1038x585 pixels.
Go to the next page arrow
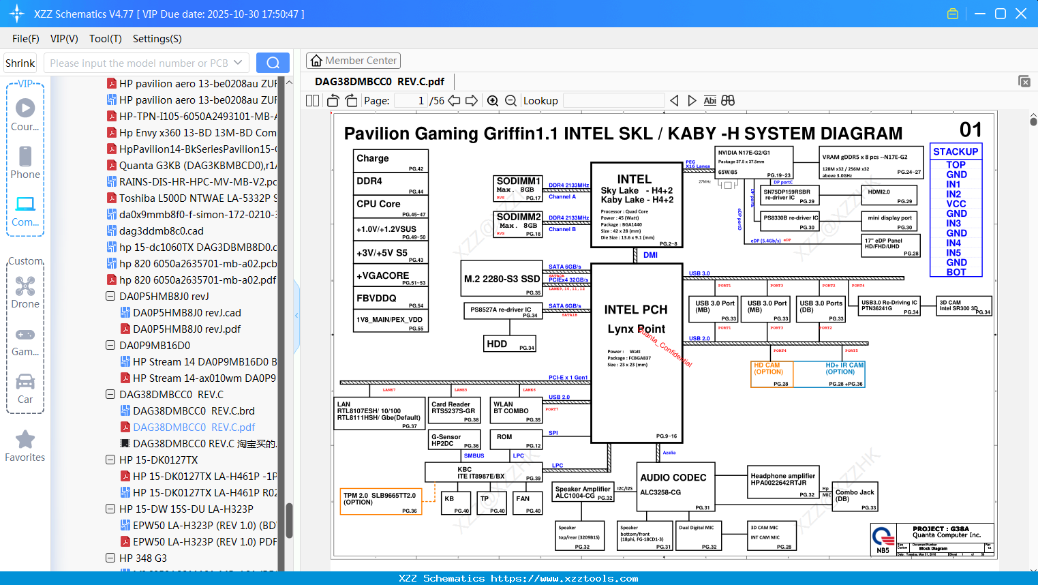(472, 101)
